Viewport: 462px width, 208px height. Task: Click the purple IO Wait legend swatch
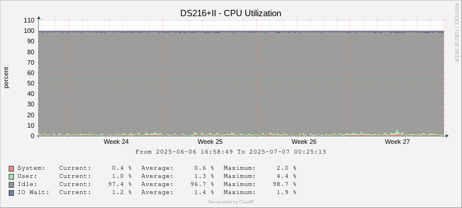[11, 193]
